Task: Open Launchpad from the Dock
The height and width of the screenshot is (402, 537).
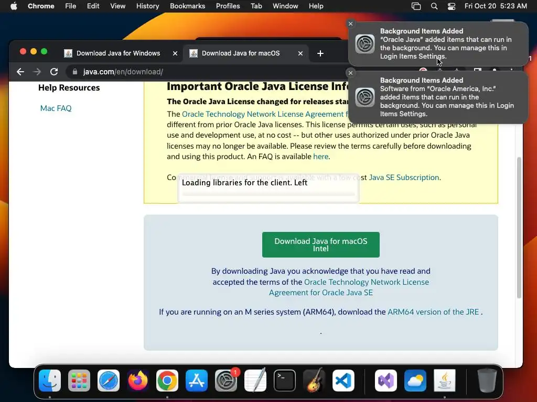Action: pyautogui.click(x=79, y=381)
